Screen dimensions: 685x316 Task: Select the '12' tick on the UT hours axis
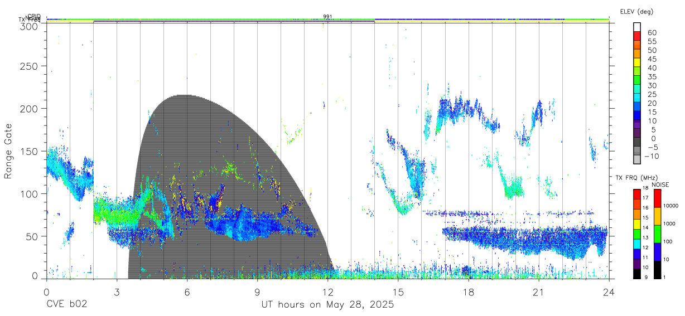[x=327, y=292]
